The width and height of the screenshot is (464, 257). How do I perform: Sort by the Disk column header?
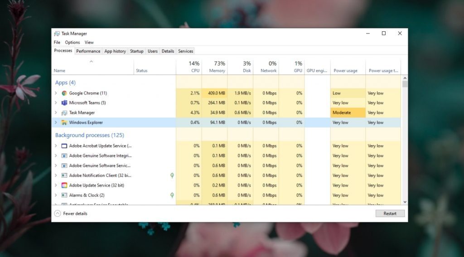coord(240,67)
